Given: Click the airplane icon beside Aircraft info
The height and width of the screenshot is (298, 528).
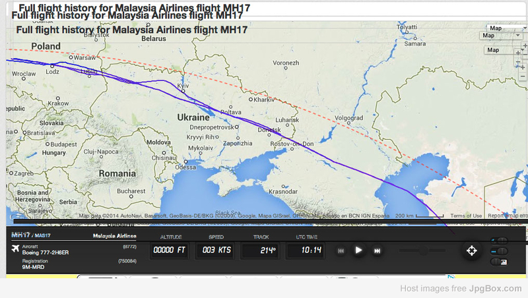Looking at the screenshot, I should (x=15, y=248).
